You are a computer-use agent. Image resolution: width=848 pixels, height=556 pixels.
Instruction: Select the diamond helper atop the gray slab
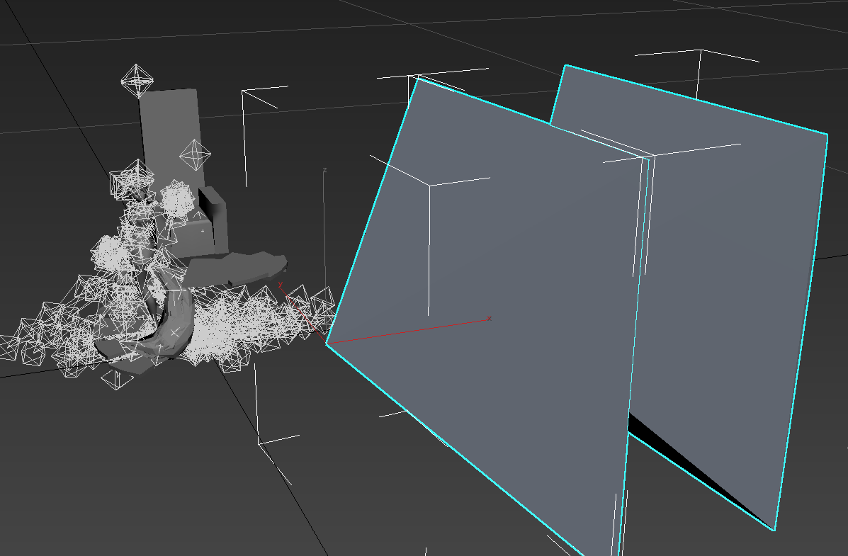pos(137,81)
